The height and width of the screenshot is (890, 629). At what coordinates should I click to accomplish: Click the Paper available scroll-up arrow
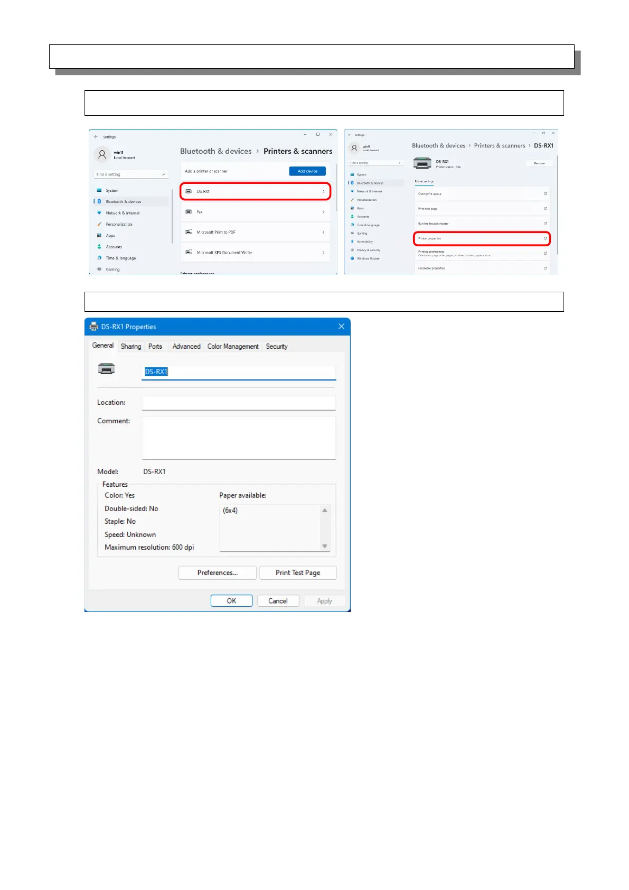[x=325, y=510]
